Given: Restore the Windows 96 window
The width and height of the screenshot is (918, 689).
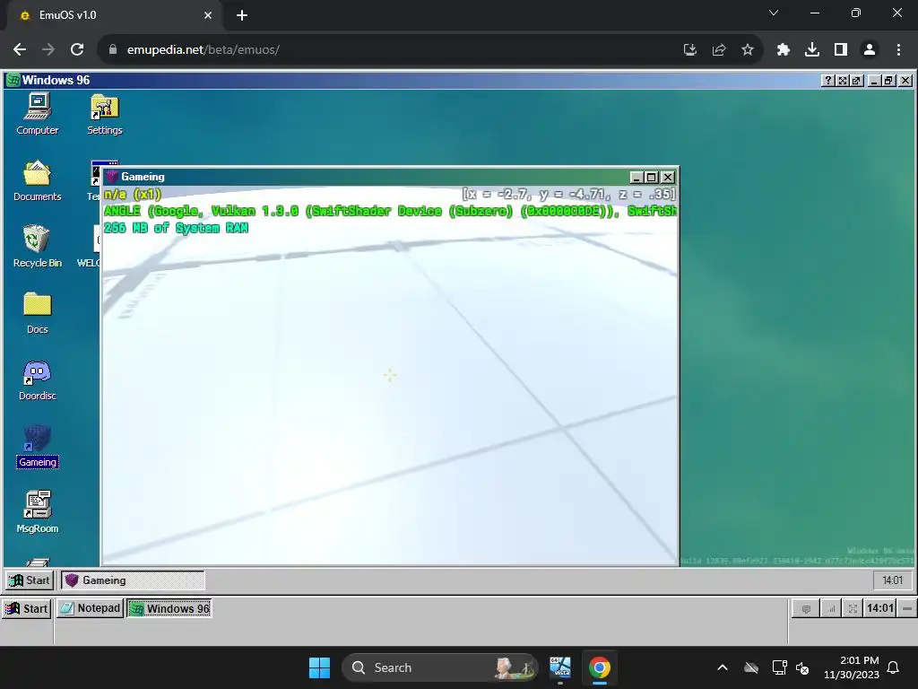Looking at the screenshot, I should (x=888, y=80).
